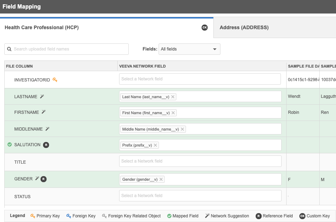Click the CK custom key badge on HCP tab
The image size is (336, 222).
[x=204, y=27]
